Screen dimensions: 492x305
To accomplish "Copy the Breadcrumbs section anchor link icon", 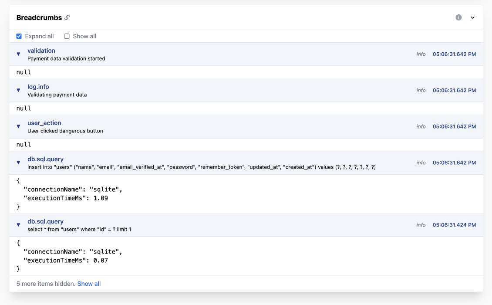I will [x=67, y=17].
